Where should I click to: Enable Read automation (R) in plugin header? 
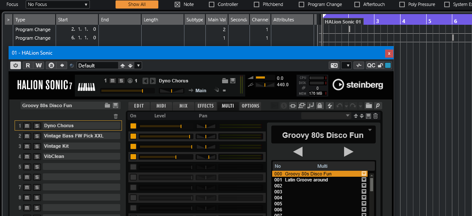(x=28, y=65)
